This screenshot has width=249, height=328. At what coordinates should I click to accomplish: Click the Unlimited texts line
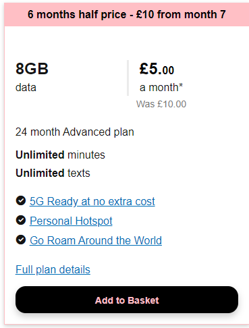coord(53,173)
